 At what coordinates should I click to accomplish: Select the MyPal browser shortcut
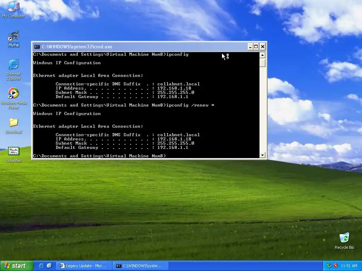[13, 38]
